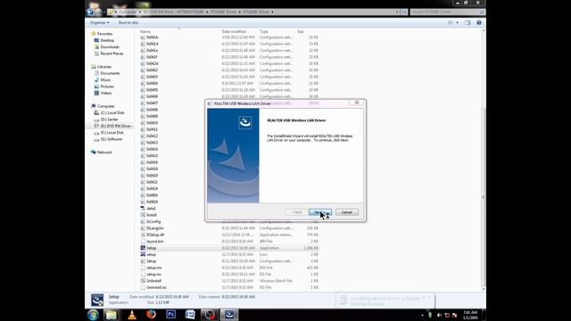This screenshot has width=571, height=321.
Task: Go back using Explorer back arrow
Action: click(x=90, y=12)
